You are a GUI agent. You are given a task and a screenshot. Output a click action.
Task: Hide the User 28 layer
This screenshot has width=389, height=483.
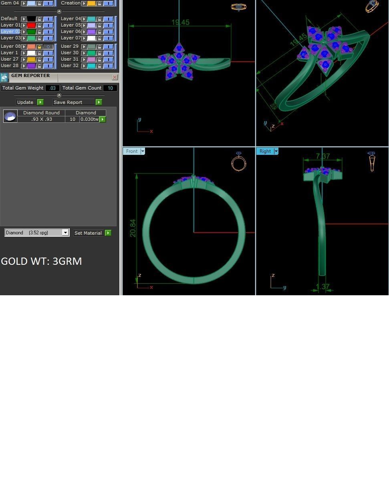point(48,66)
